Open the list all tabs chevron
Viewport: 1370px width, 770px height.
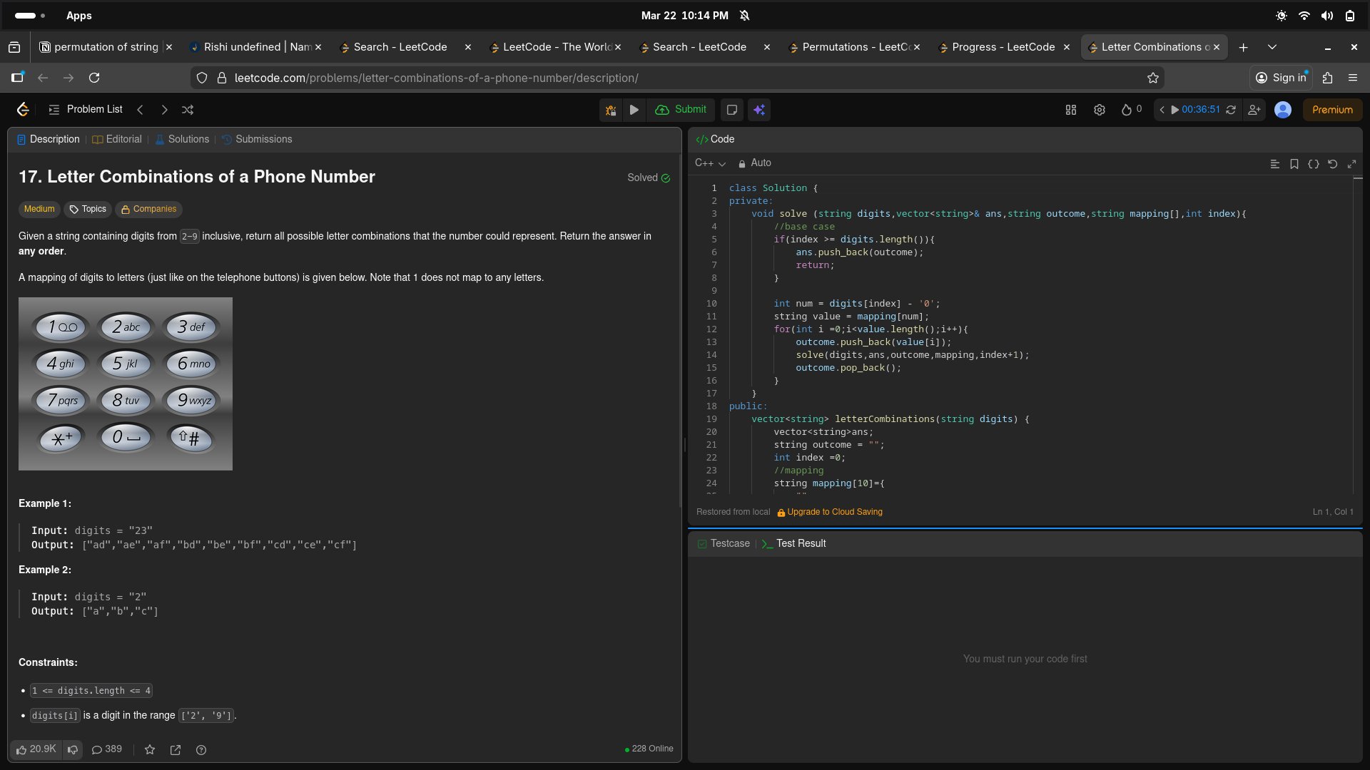(1272, 47)
